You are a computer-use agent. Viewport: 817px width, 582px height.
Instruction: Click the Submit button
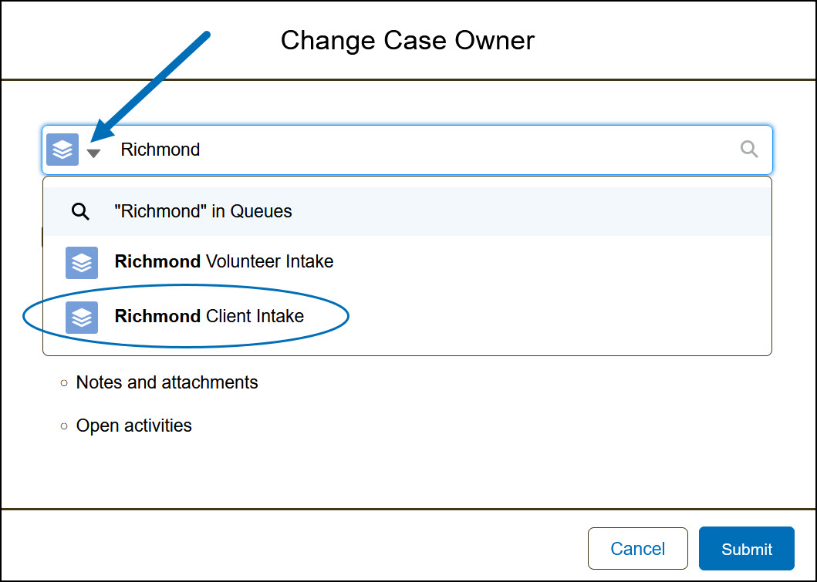[747, 548]
